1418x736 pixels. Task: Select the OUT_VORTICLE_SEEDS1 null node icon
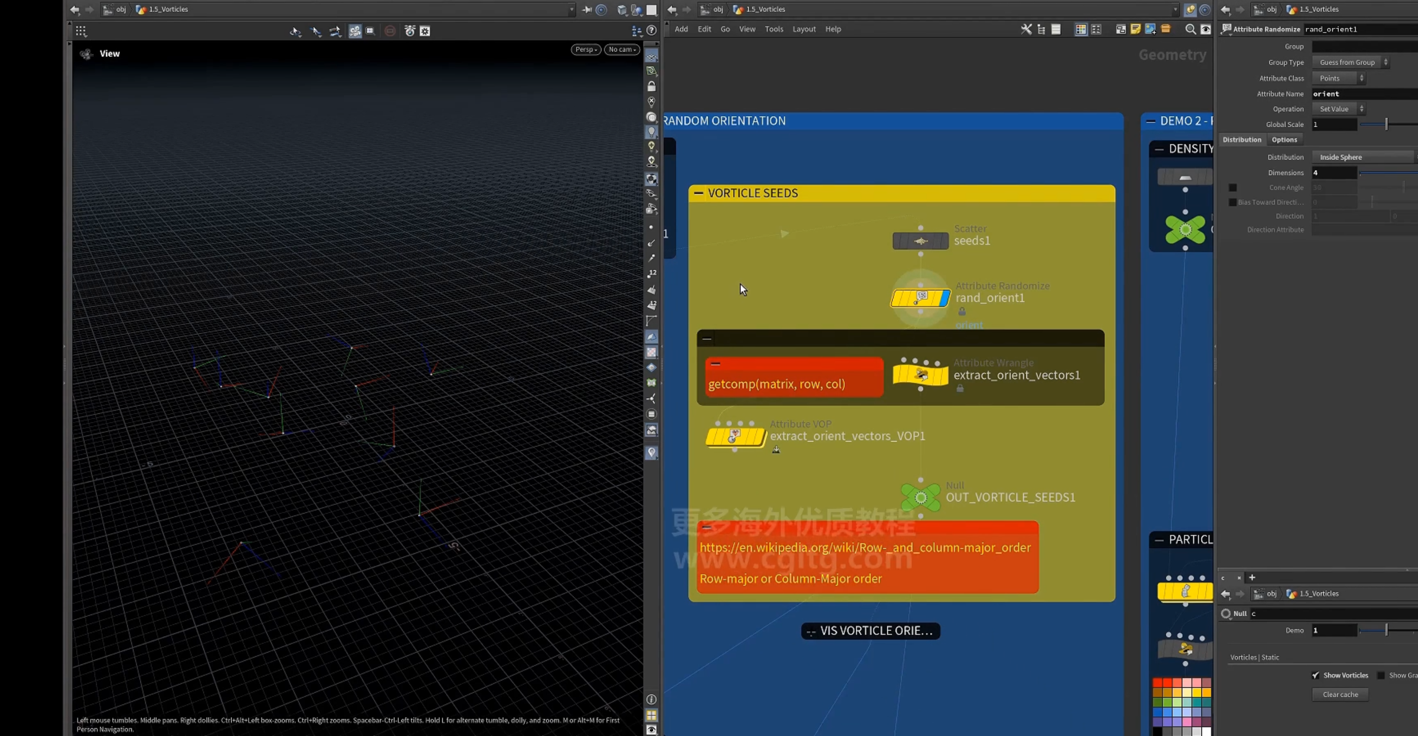coord(921,498)
